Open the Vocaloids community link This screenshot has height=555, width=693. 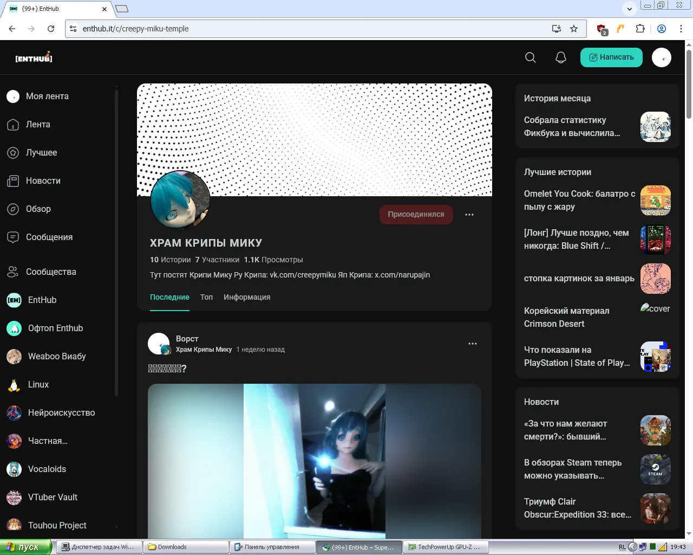[47, 469]
